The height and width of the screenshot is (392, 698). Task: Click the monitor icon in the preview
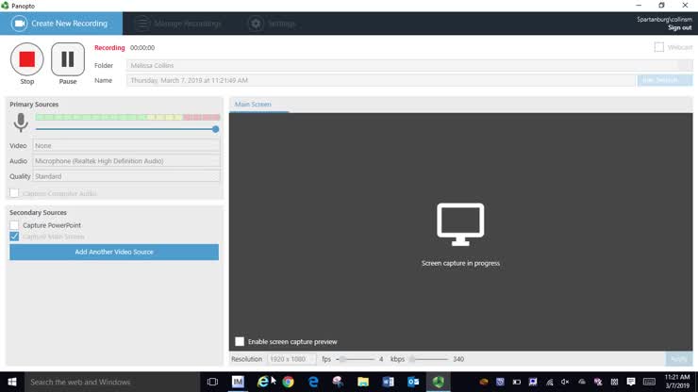[460, 224]
